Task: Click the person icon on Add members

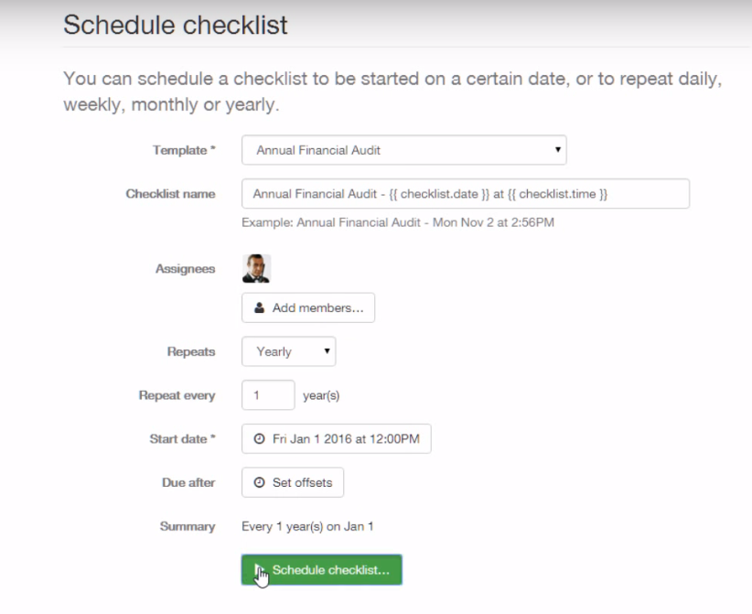Action: [x=259, y=308]
